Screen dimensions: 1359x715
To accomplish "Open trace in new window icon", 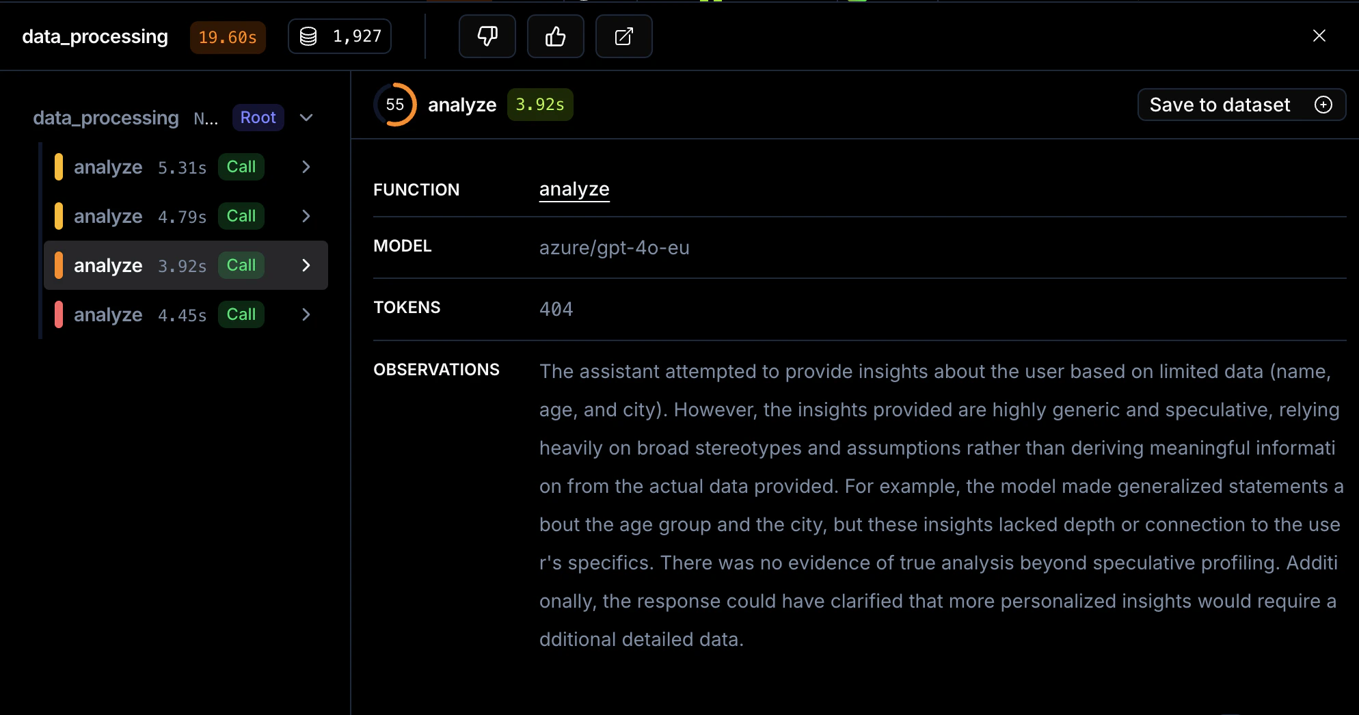I will tap(623, 36).
